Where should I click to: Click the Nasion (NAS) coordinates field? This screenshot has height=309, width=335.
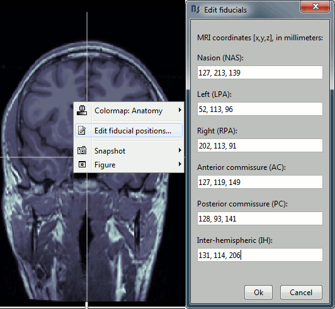(260, 72)
